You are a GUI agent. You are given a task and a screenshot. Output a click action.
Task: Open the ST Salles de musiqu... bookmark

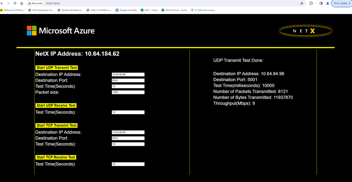click(203, 10)
